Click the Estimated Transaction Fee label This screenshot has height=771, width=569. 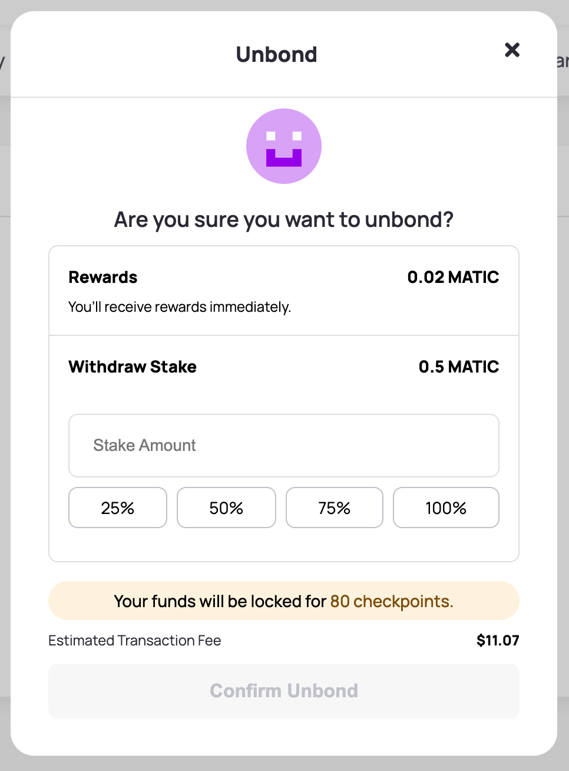coord(135,640)
